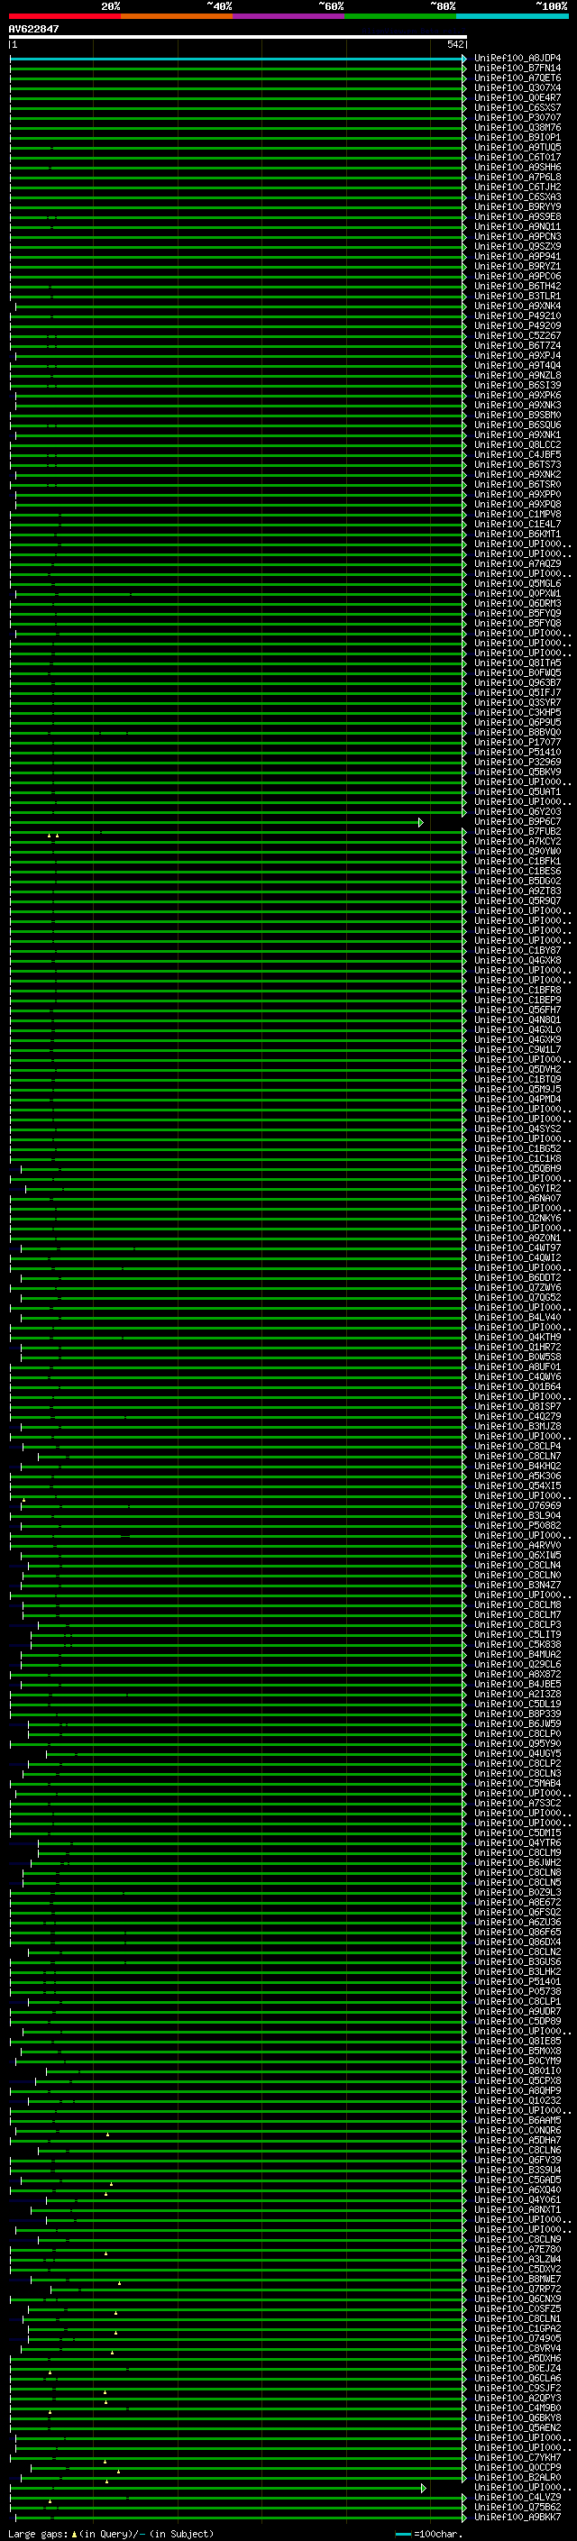
Task: Open the UniRef100_B9RYY9 entry
Action: [517, 207]
